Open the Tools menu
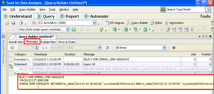 (52, 9)
